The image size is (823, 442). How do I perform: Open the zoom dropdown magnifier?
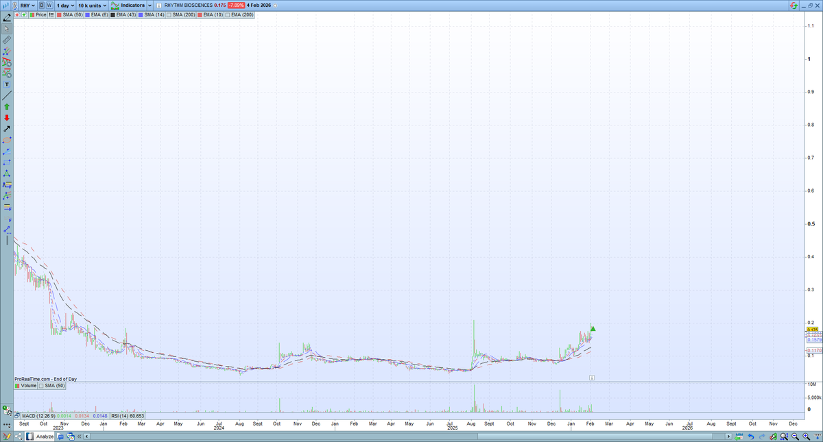tap(784, 437)
